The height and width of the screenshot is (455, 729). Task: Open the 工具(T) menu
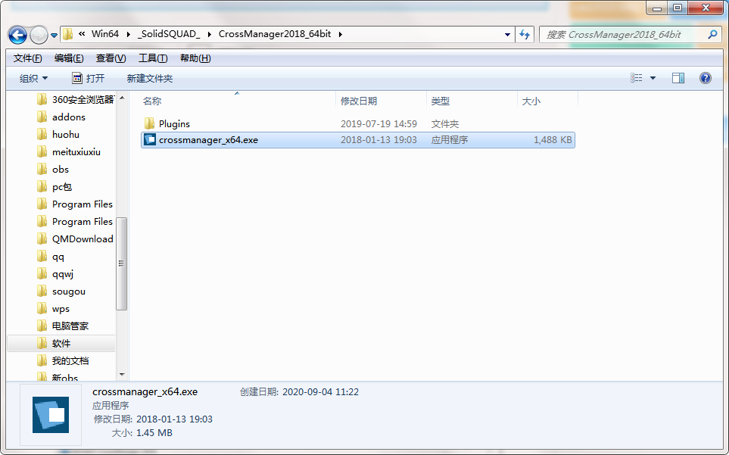coord(153,58)
